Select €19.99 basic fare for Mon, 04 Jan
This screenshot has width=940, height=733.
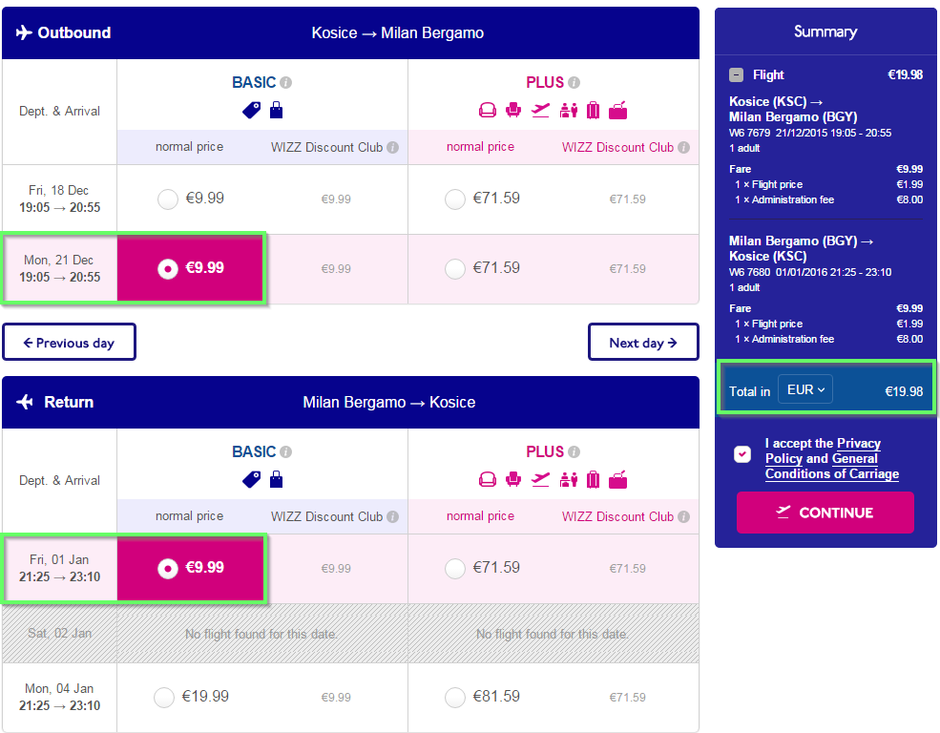(x=164, y=697)
